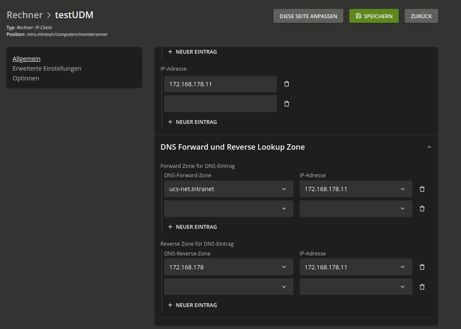This screenshot has width=461, height=329.
Task: Delete the ucs-net.intranet forward zone entry
Action: coord(422,189)
